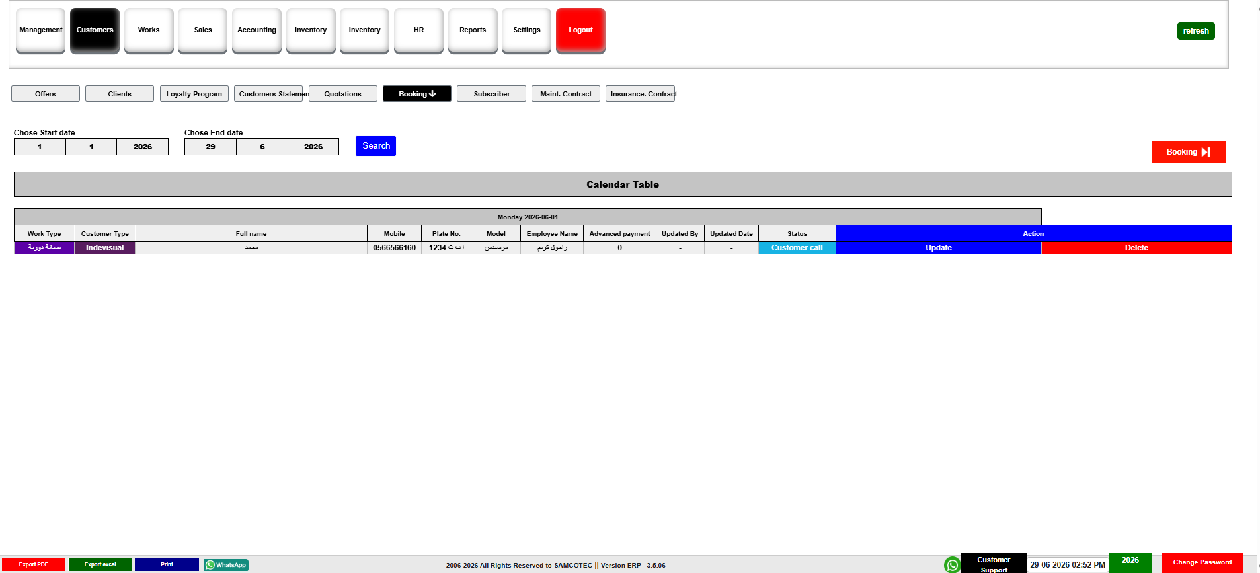Click the SAMCOTEC copyright version text
The height and width of the screenshot is (573, 1260).
[555, 566]
